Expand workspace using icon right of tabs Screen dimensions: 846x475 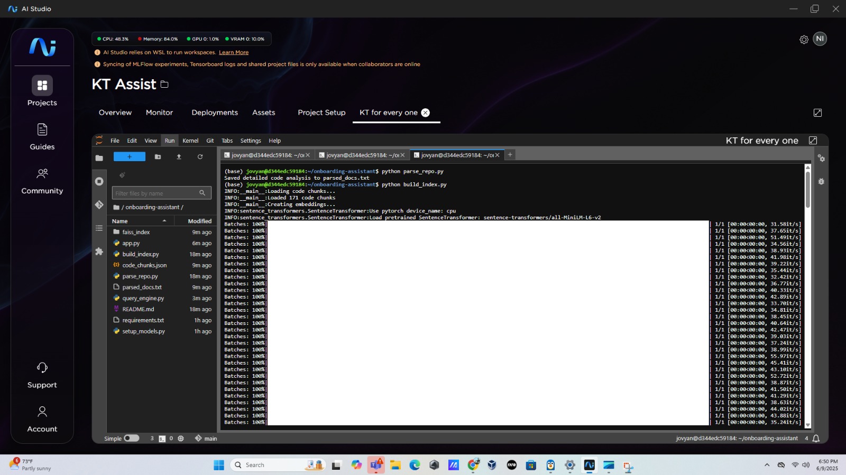pyautogui.click(x=817, y=113)
